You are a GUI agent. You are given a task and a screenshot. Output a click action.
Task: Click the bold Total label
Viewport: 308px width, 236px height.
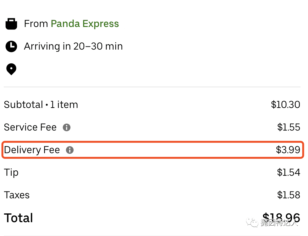click(x=19, y=218)
